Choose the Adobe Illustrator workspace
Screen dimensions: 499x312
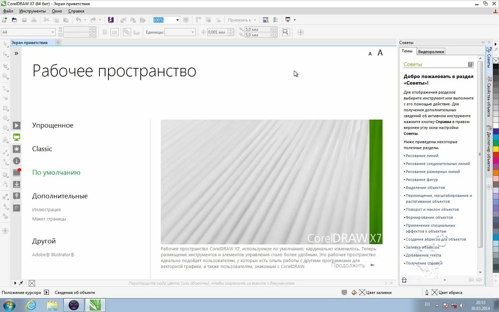click(53, 254)
